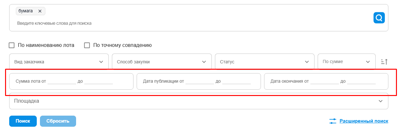Expand the Способ закупки dropdown
The height and width of the screenshot is (134, 402).
click(x=162, y=62)
